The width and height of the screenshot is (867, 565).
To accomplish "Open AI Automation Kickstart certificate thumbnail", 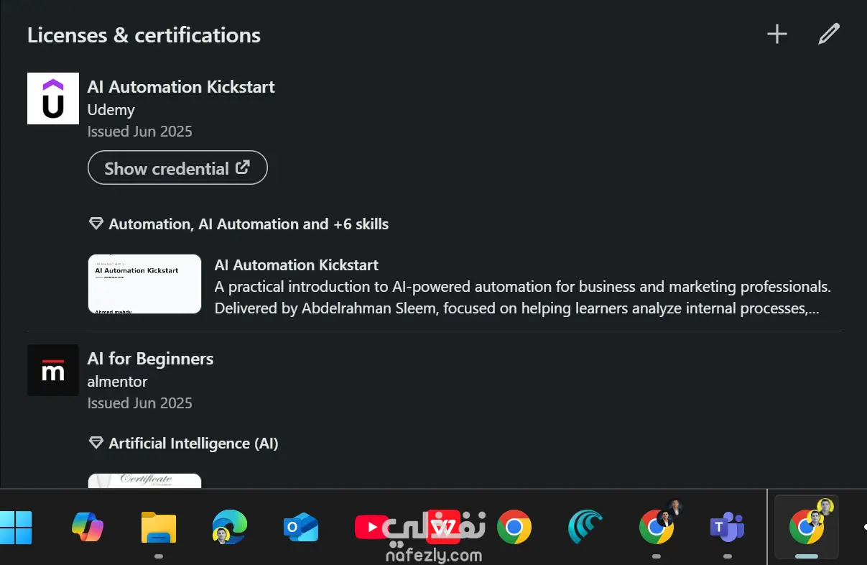I will click(x=144, y=284).
